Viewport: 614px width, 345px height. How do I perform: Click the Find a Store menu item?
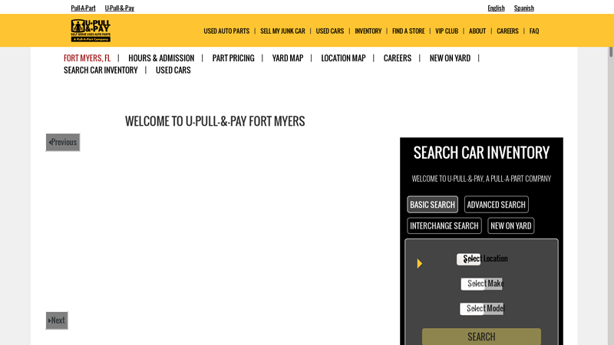408,31
